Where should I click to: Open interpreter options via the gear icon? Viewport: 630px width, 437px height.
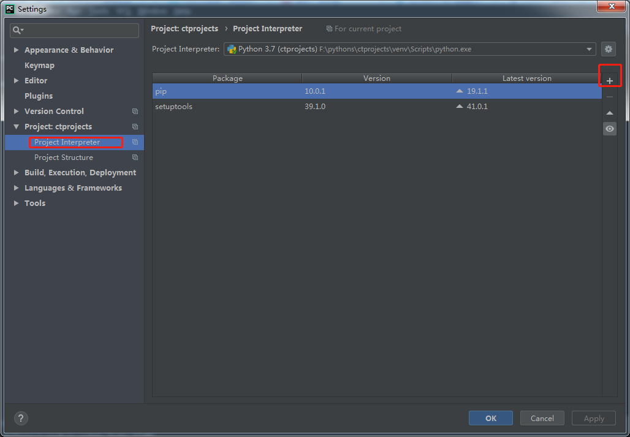pos(609,49)
